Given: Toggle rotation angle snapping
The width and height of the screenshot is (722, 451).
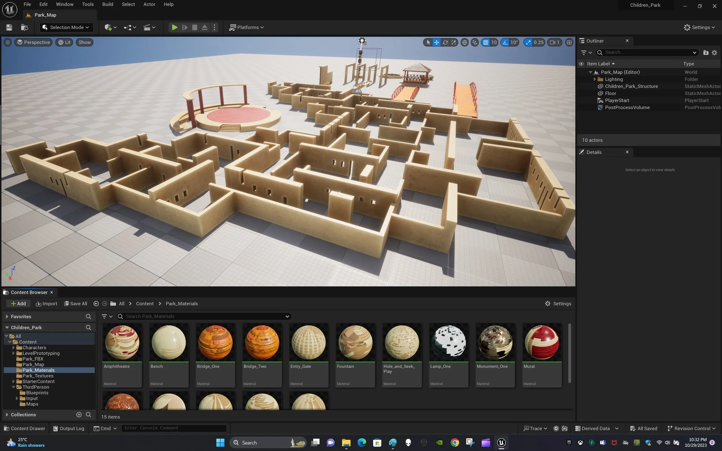Looking at the screenshot, I should tap(505, 42).
